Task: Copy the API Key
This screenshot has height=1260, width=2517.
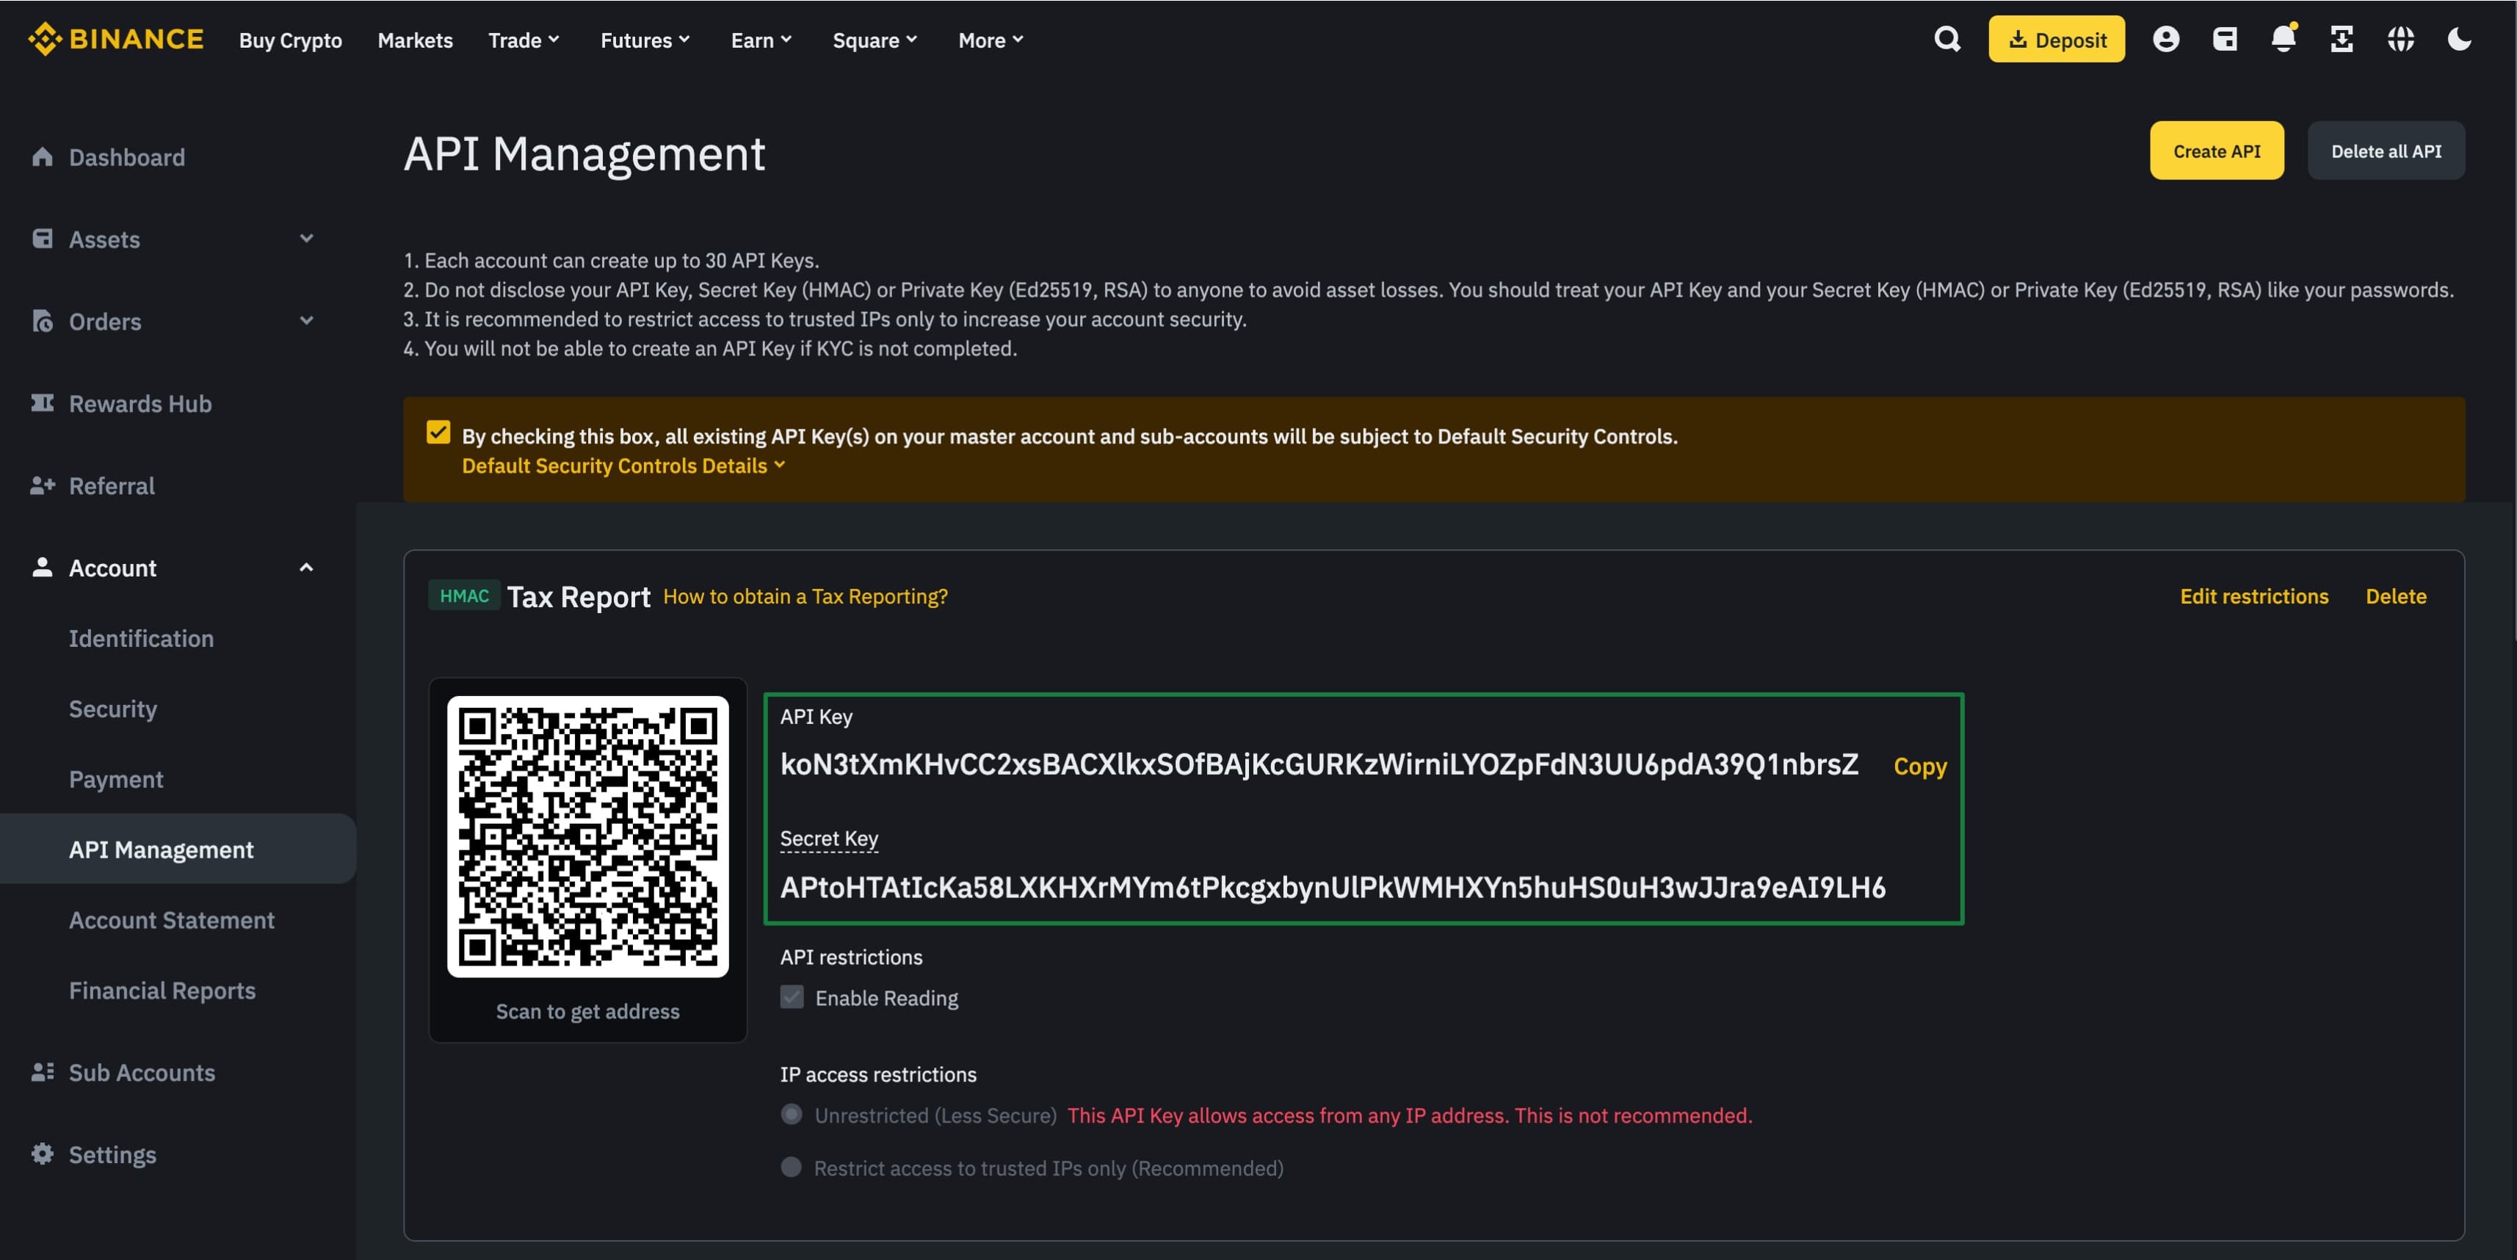Action: tap(1919, 766)
